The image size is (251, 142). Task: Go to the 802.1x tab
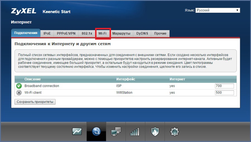point(87,33)
